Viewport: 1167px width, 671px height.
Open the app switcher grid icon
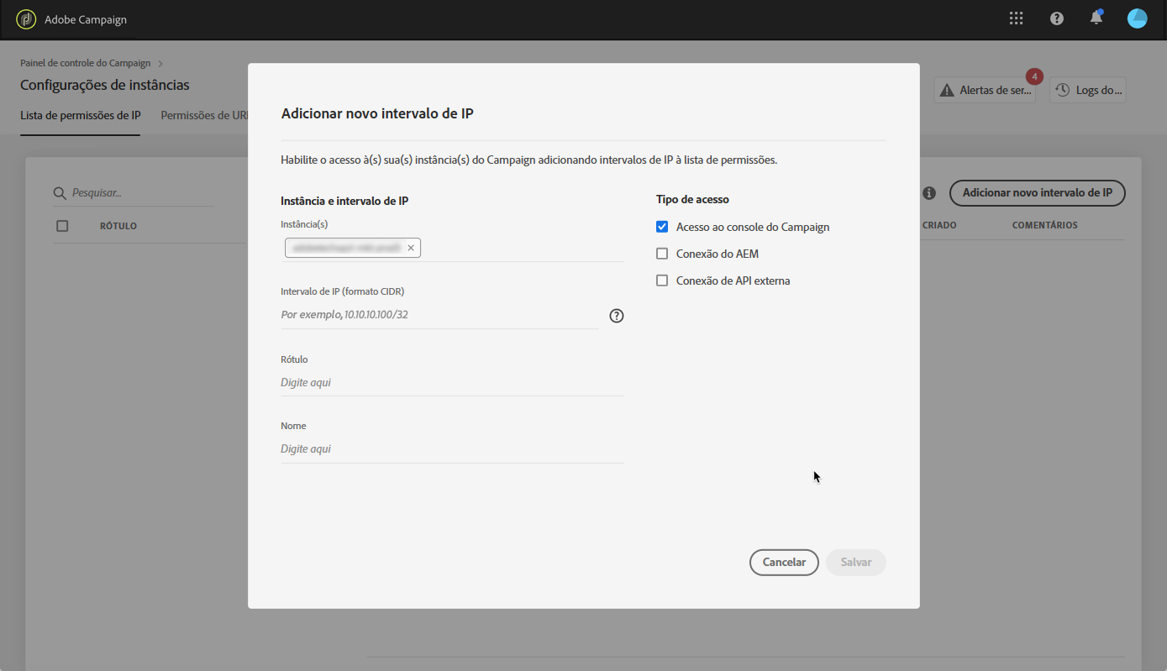pyautogui.click(x=1017, y=18)
